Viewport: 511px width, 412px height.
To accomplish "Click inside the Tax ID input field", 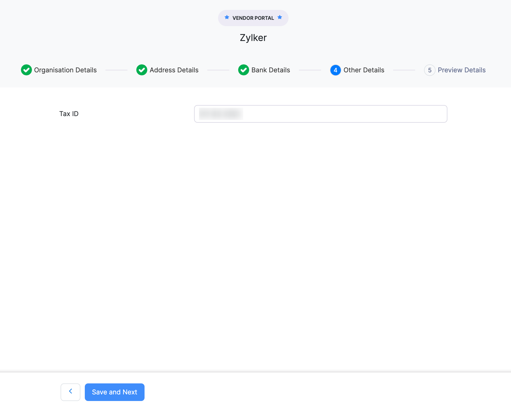I will click(x=320, y=114).
